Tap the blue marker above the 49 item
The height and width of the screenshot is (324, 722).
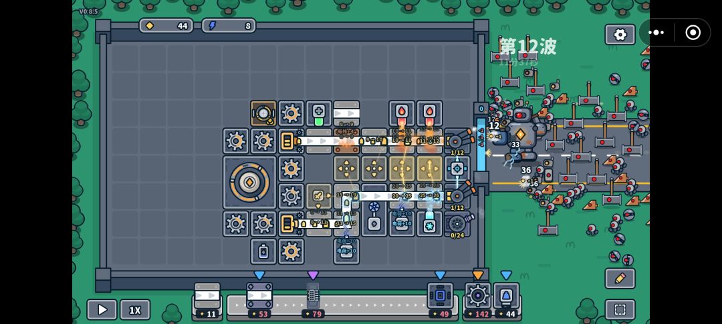[x=440, y=275]
